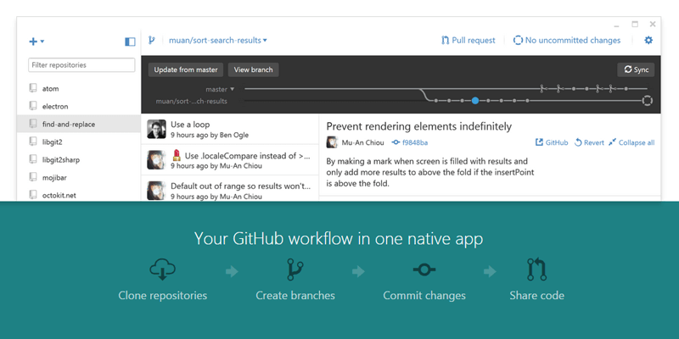Screen dimensions: 679x339
Task: Select the atom repository
Action: [x=50, y=88]
